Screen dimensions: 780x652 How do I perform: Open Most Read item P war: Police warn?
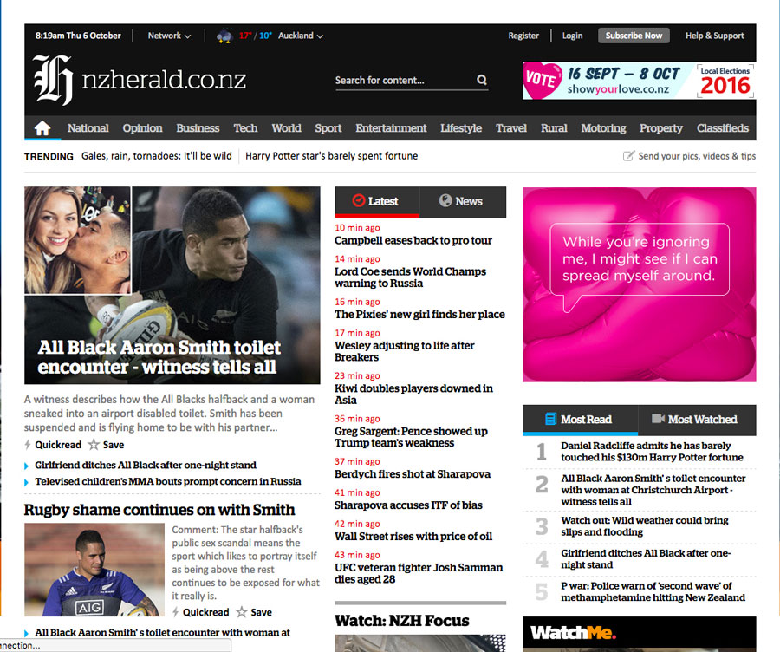653,592
